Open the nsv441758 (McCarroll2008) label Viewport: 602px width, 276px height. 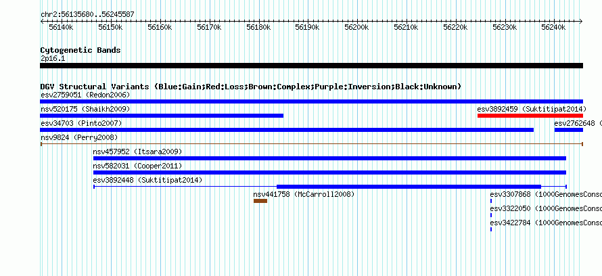coord(304,194)
